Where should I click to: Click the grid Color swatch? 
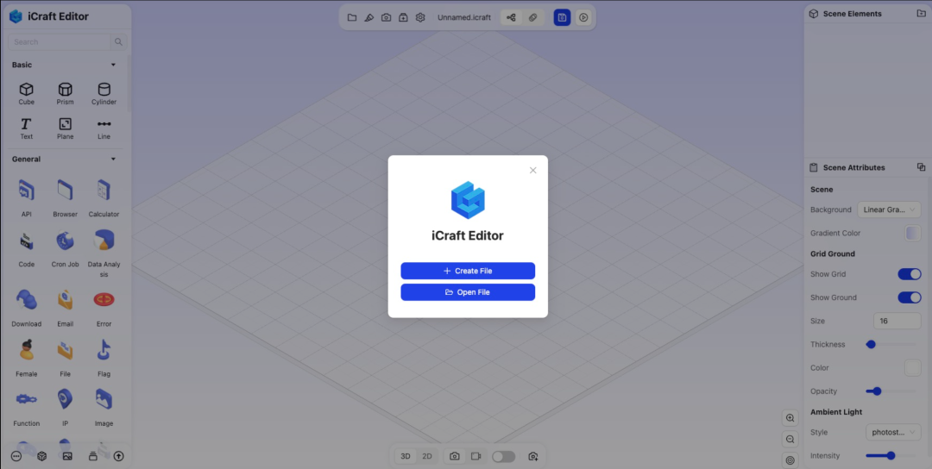point(913,367)
